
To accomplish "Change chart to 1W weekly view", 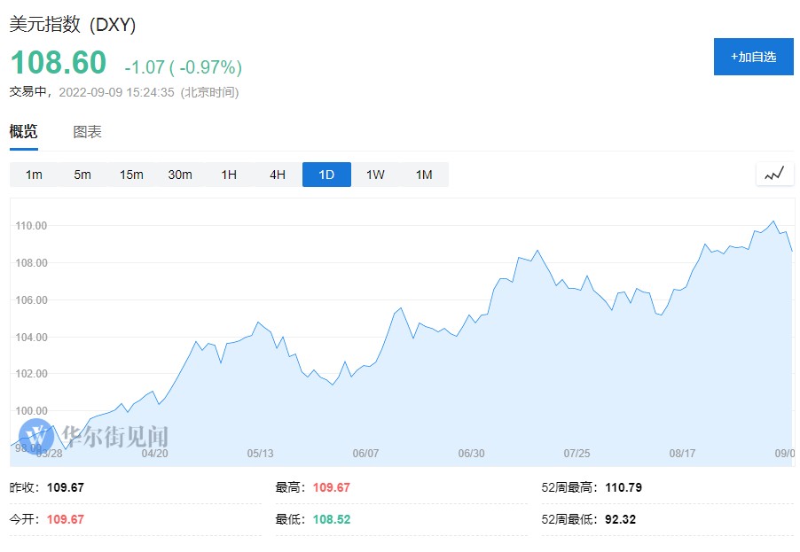I will click(375, 175).
